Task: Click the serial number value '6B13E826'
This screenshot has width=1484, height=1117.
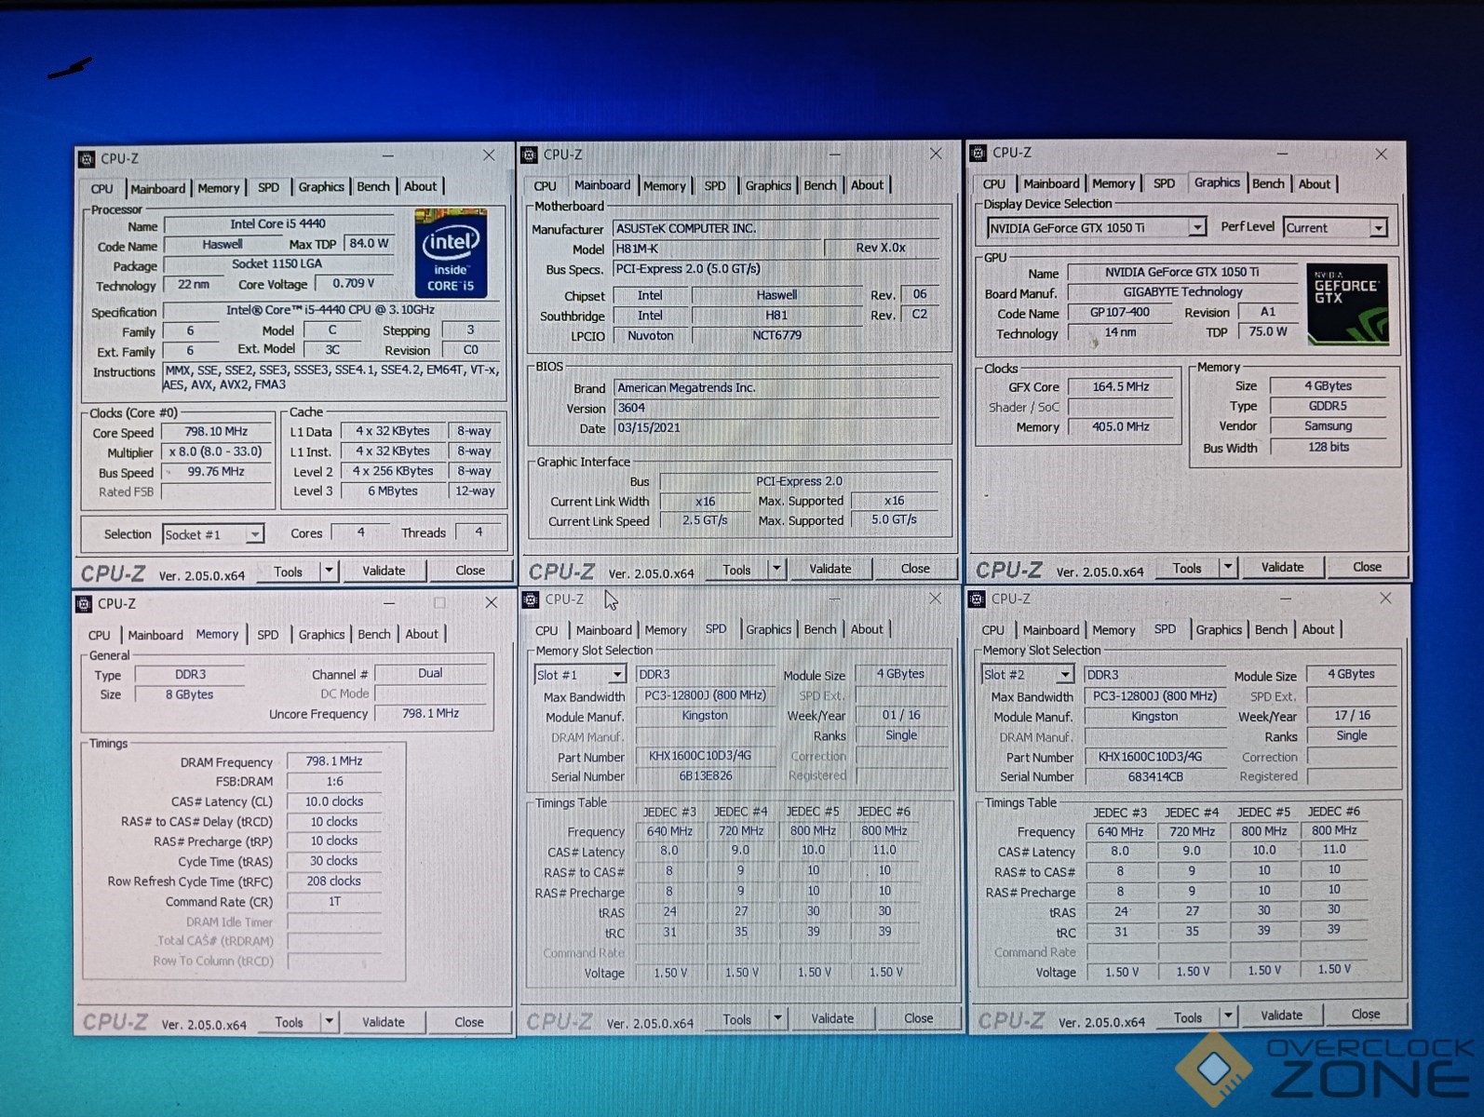Action: coord(706,776)
